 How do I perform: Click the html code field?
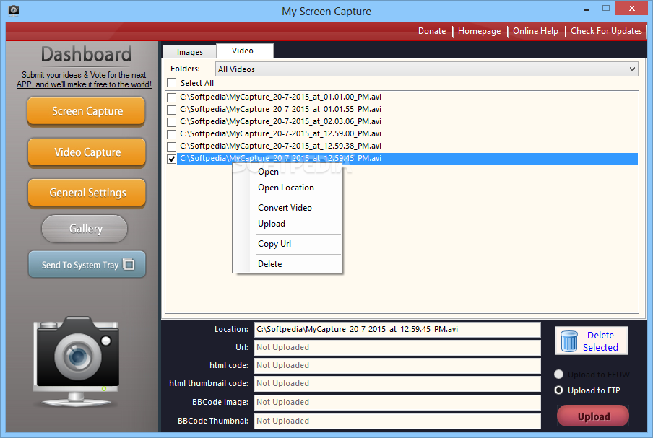click(397, 365)
